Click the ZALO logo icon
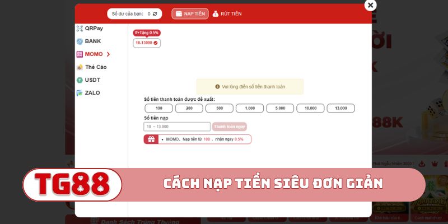Image resolution: width=448 pixels, height=224 pixels. pos(80,93)
